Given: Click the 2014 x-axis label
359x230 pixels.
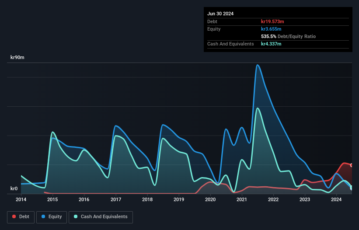Looking at the screenshot, I should (21, 199).
